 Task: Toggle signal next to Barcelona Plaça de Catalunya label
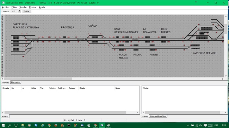(x=21, y=34)
